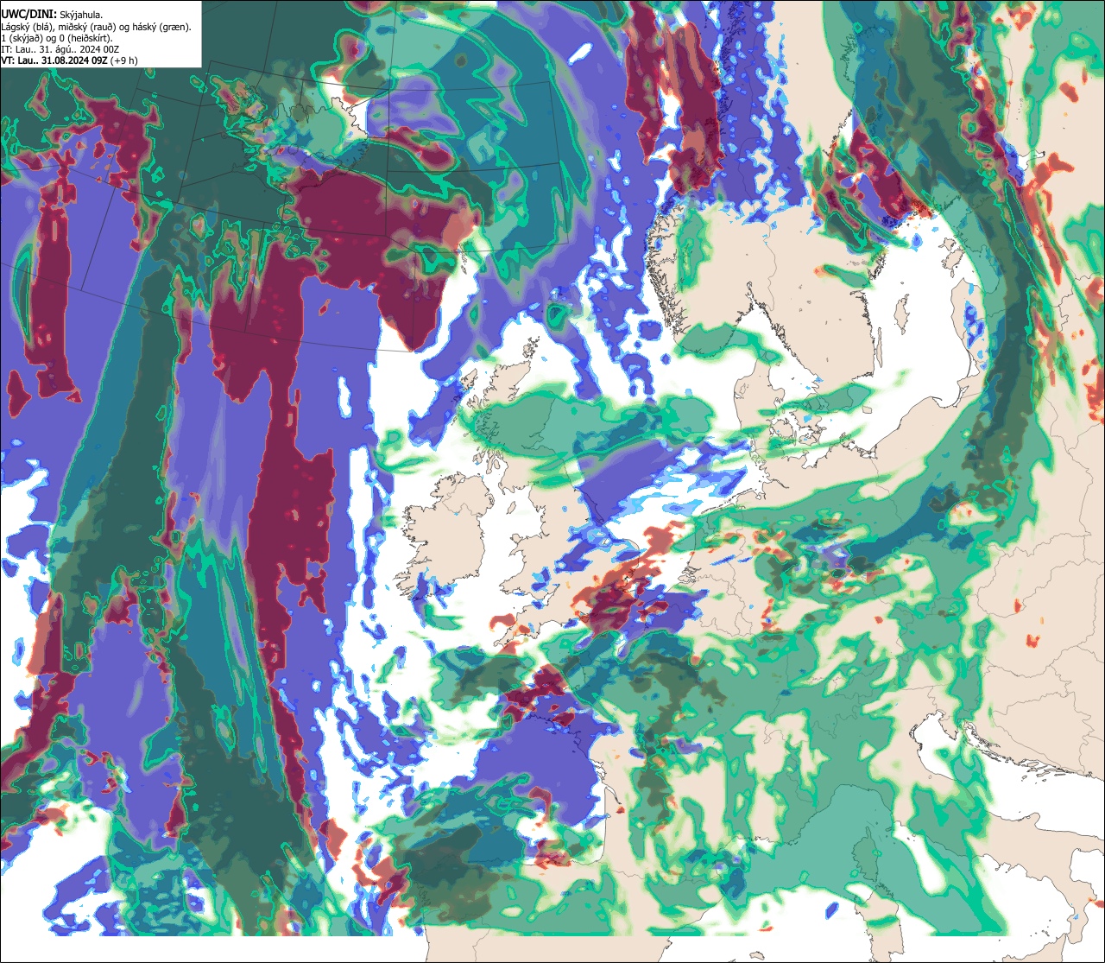Viewport: 1105px width, 963px height.
Task: Click the 'háský (græn).' legend text
Action: click(161, 28)
